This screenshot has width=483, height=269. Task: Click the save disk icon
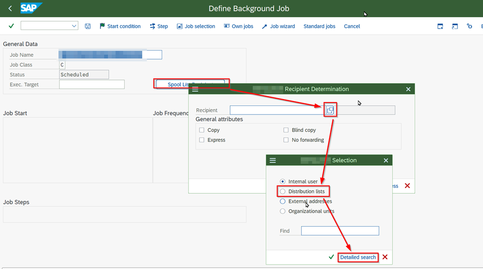click(x=88, y=26)
